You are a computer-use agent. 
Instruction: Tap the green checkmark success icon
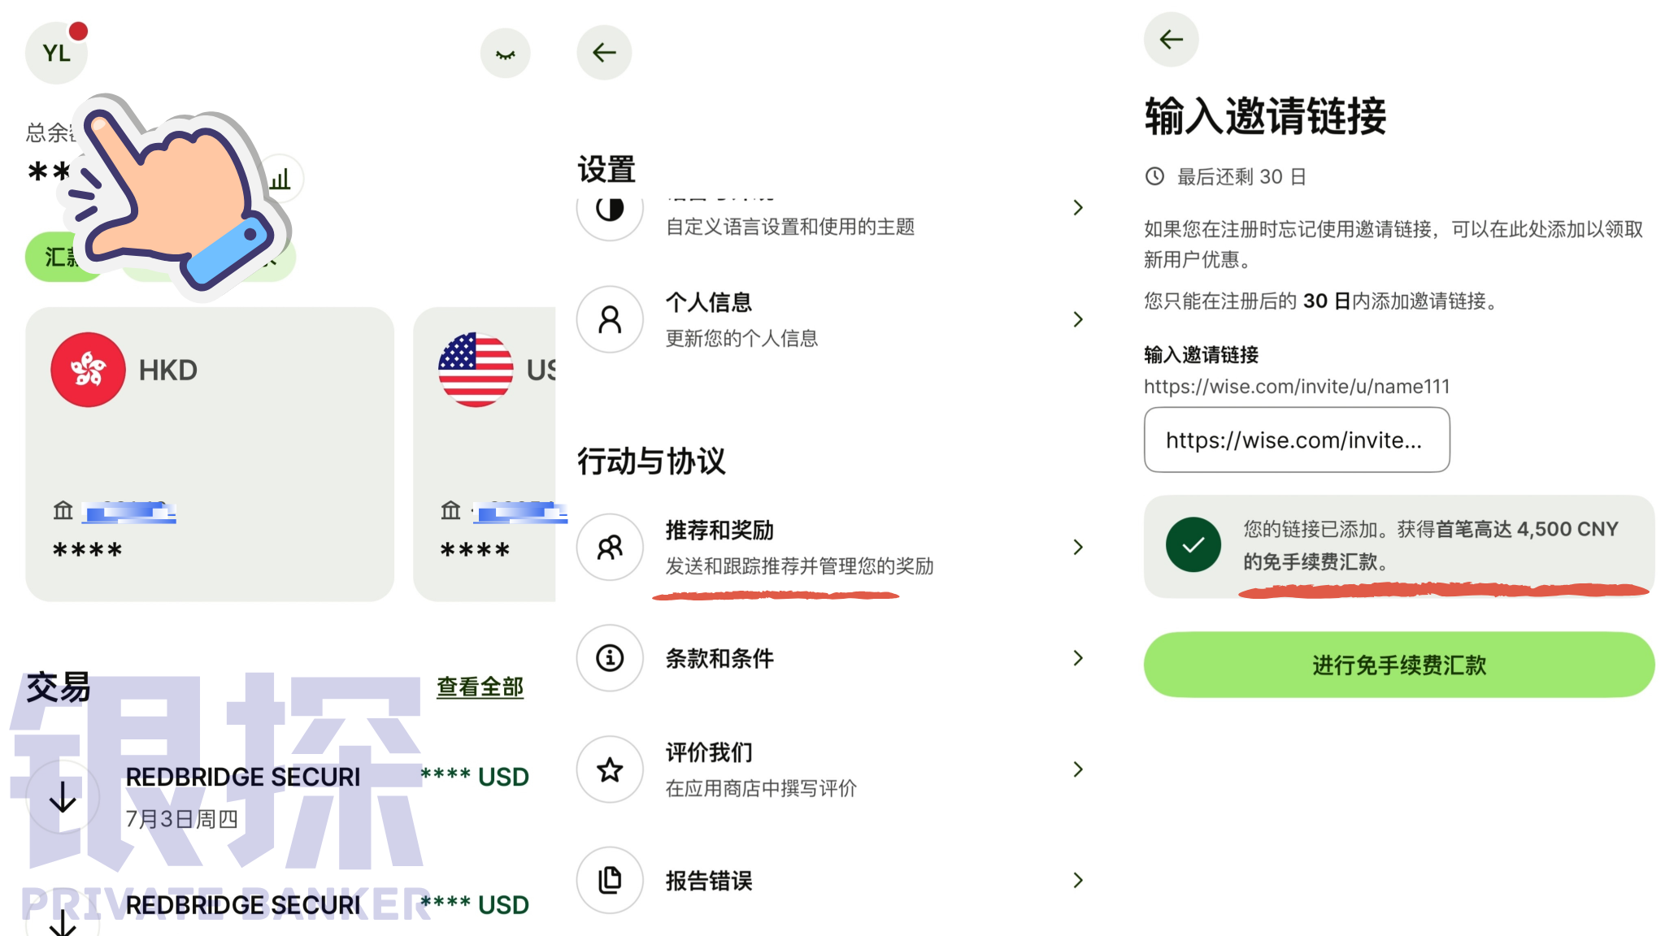click(1193, 544)
